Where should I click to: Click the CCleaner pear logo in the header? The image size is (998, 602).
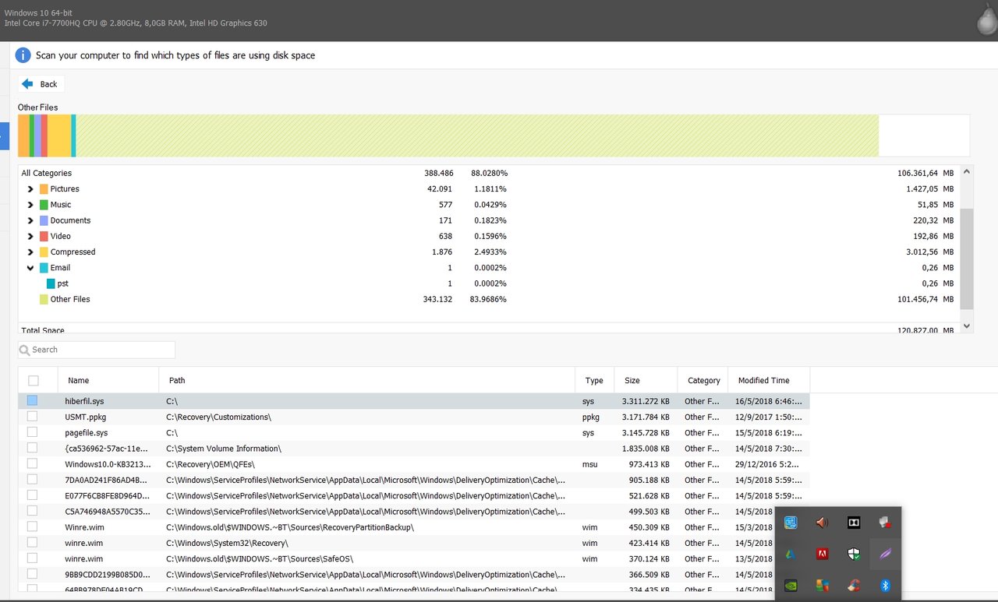(x=986, y=20)
